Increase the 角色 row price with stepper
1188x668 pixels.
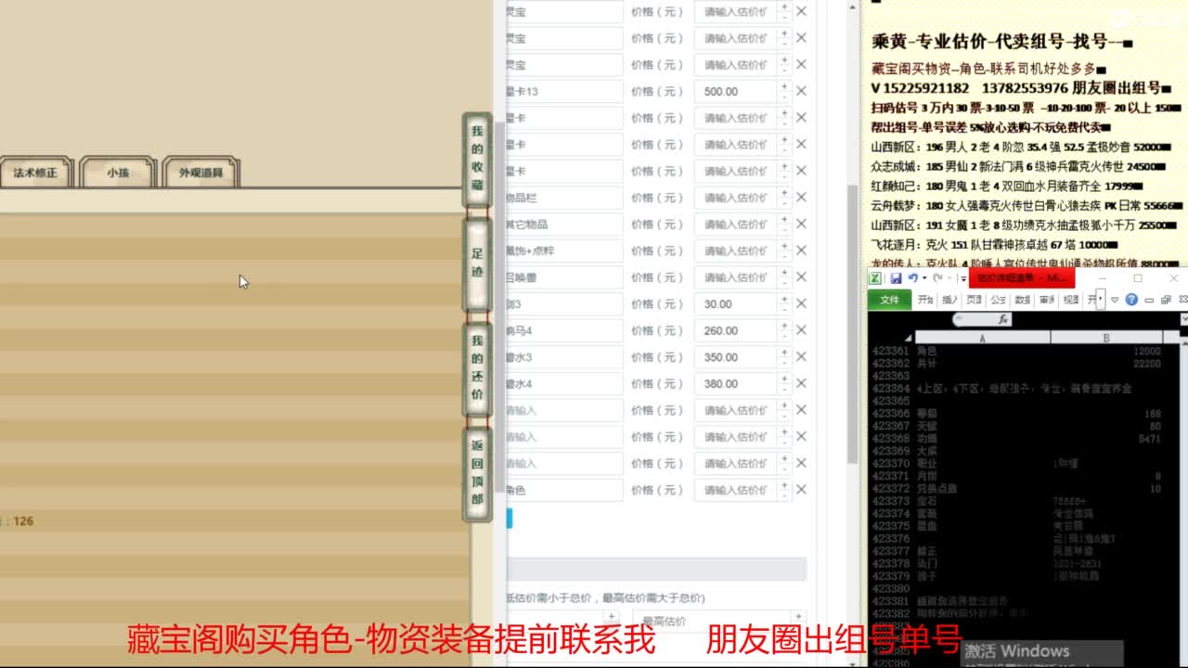784,484
